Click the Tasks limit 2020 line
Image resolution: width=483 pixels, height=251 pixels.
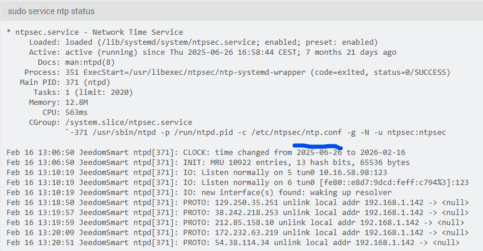click(x=100, y=92)
